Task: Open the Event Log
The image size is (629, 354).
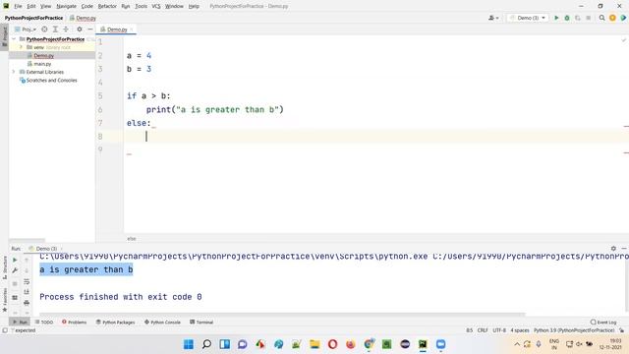Action: tap(603, 322)
